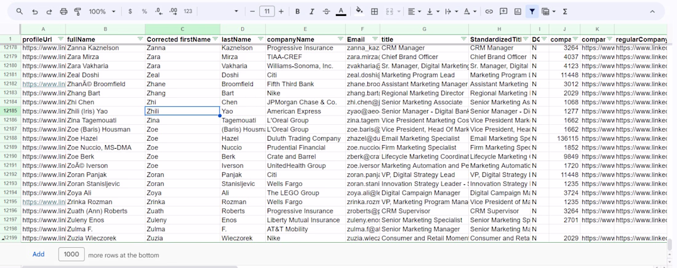Click the horizontal scrollbar at bottom
This screenshot has width=677, height=268.
129,267
